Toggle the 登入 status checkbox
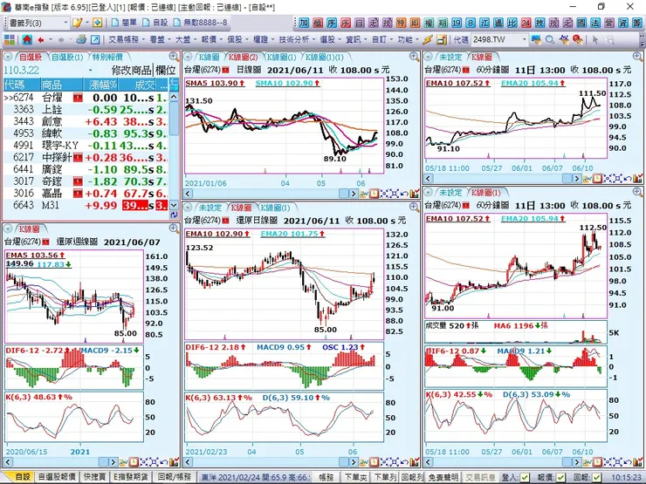Image resolution: width=646 pixels, height=484 pixels. coord(525,477)
